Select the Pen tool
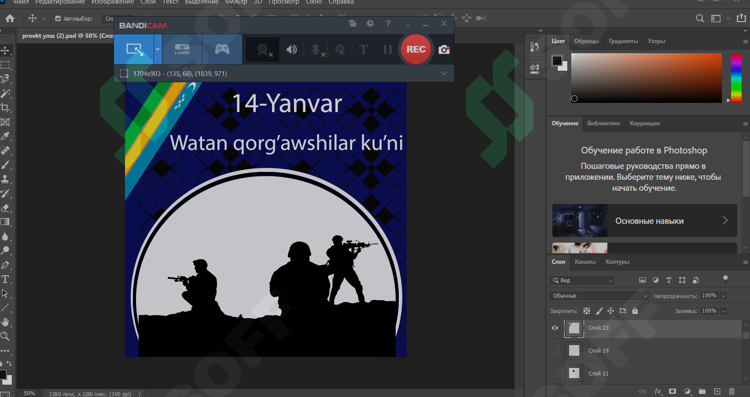The image size is (750, 397). click(x=5, y=265)
